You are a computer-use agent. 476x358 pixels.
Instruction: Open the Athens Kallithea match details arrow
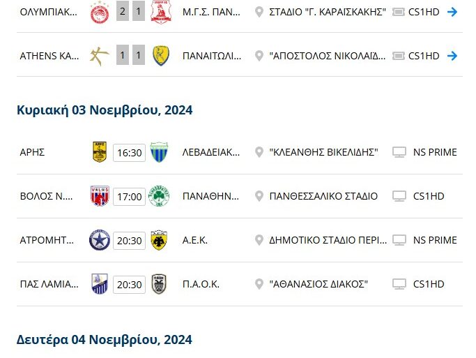(452, 56)
